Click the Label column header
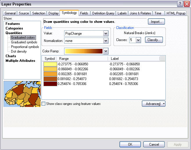191x150 pixels. [x=134, y=59]
